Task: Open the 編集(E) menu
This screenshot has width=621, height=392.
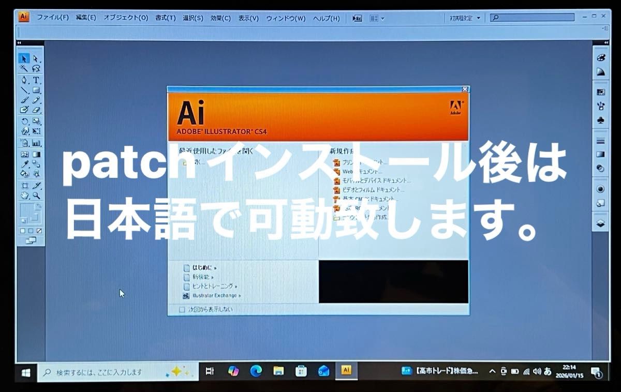Action: pyautogui.click(x=86, y=18)
